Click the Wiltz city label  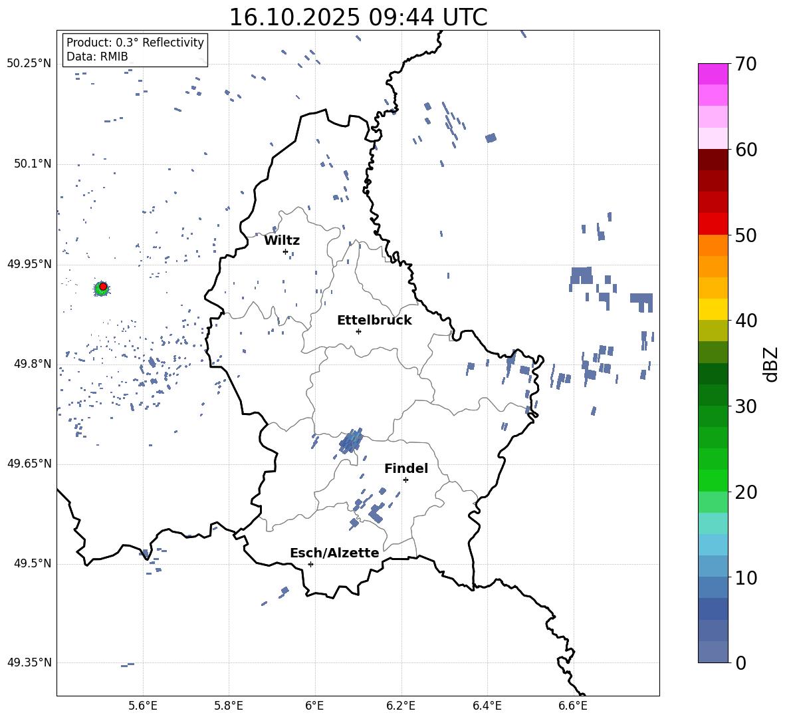pos(282,241)
